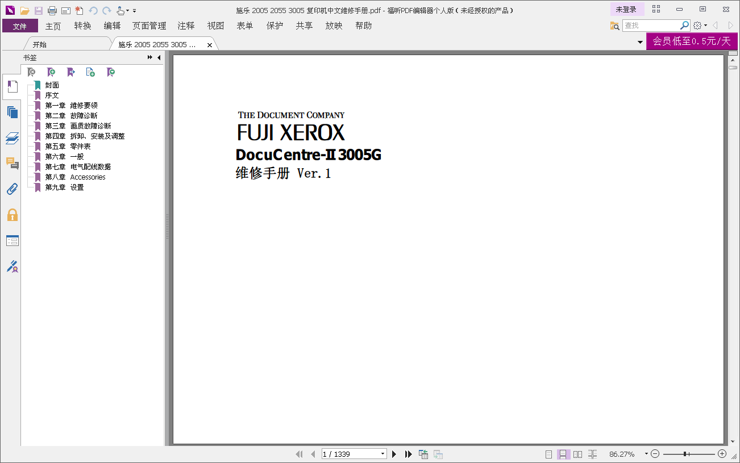Collapse the bookmarks panel with left arrow
The height and width of the screenshot is (463, 740).
[159, 57]
